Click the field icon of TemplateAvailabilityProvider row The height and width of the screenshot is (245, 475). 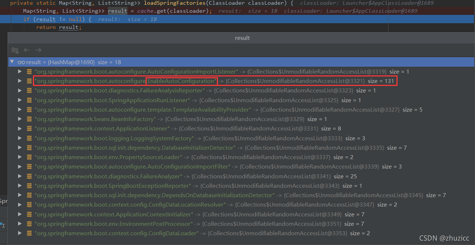click(29, 109)
